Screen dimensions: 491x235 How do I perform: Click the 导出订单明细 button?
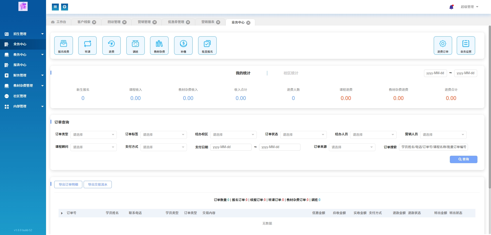coord(68,184)
